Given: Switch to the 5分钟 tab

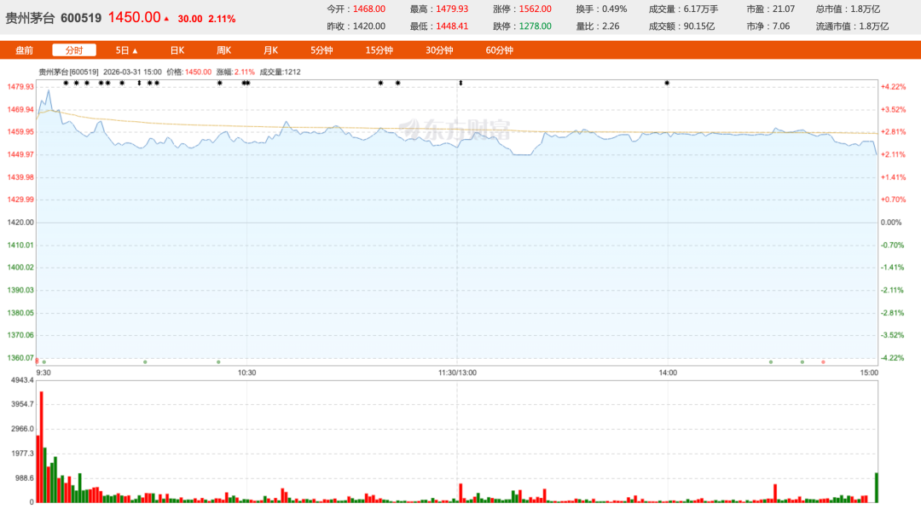Looking at the screenshot, I should click(321, 50).
